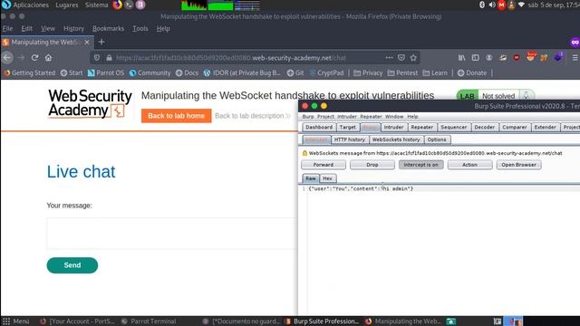
Task: Drop the intercepted WebSocket message
Action: pos(372,165)
